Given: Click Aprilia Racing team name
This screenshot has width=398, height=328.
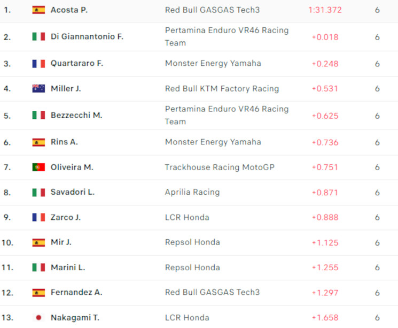Looking at the screenshot, I should (x=192, y=192).
